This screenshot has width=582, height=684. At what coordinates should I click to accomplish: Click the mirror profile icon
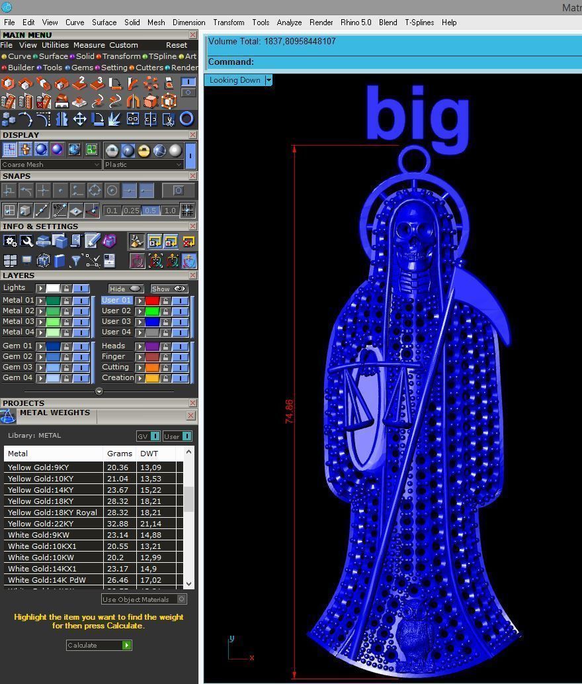coord(62,119)
